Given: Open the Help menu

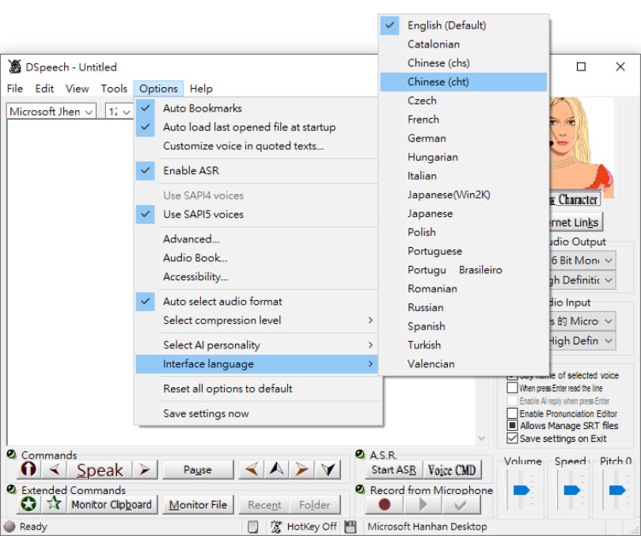Looking at the screenshot, I should coord(201,89).
